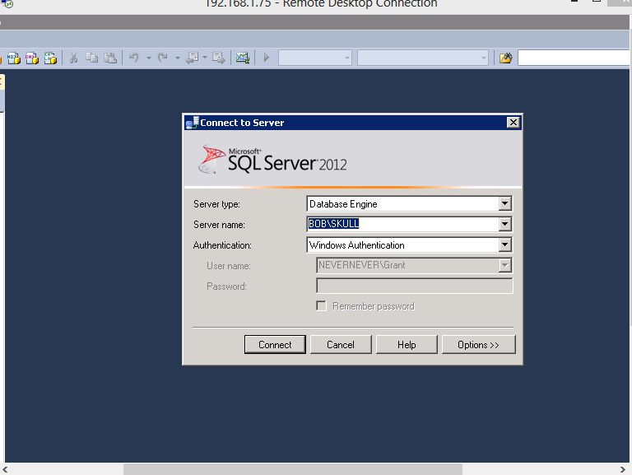Click the Remote Desktop Connection title icon
Image resolution: width=632 pixels, height=475 pixels.
(x=7, y=3)
